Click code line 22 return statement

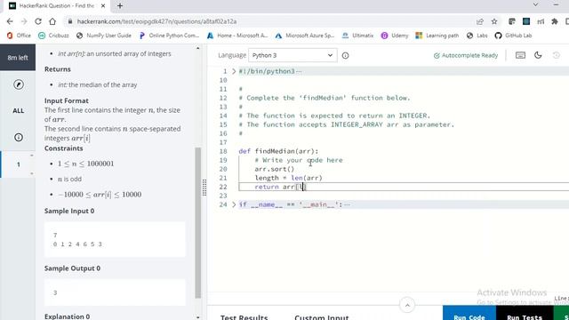click(280, 187)
